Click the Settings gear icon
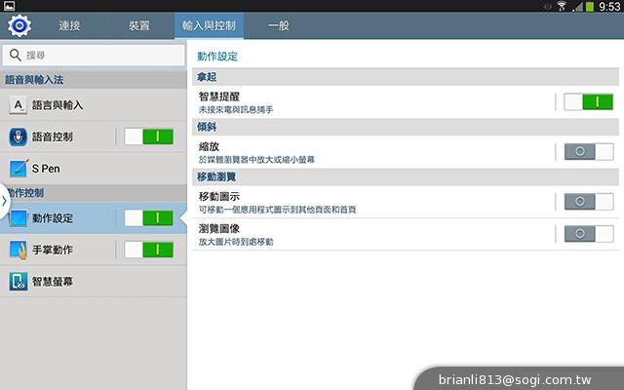This screenshot has width=624, height=390. coord(18,24)
